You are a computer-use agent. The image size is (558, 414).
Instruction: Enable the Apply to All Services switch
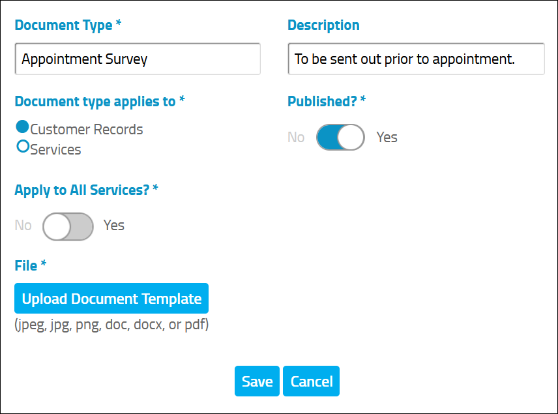point(68,226)
